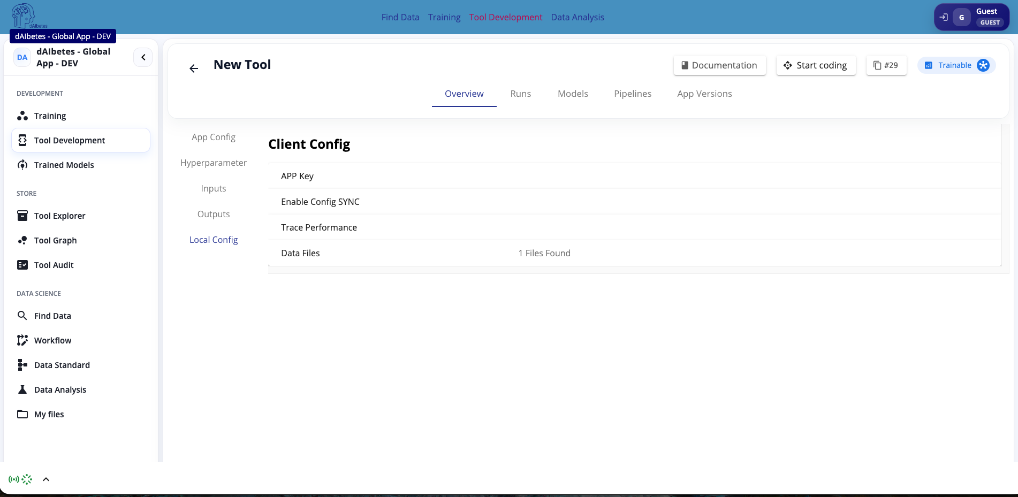The width and height of the screenshot is (1018, 497).
Task: Click the broadcast status icon at bottom
Action: [14, 479]
